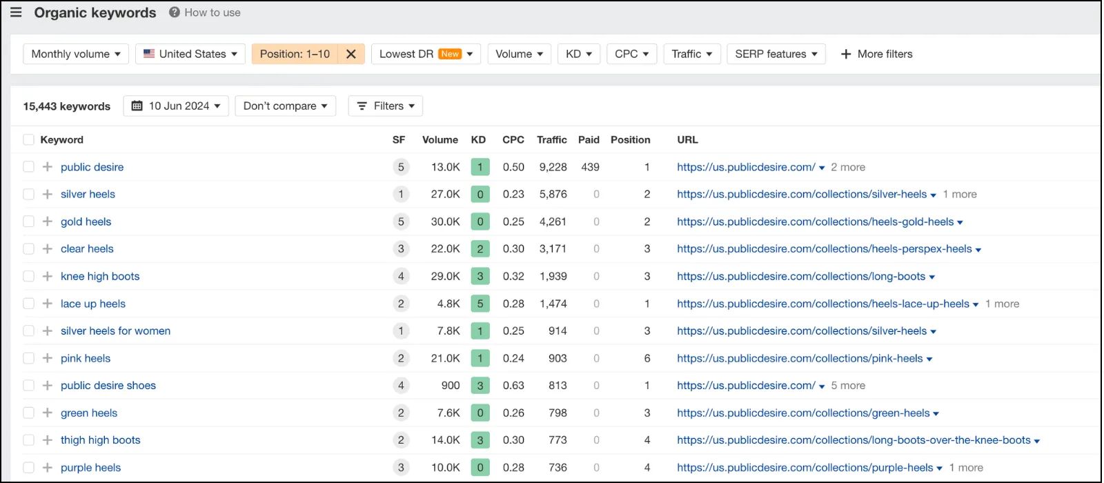Open the United States country dropdown

[190, 54]
